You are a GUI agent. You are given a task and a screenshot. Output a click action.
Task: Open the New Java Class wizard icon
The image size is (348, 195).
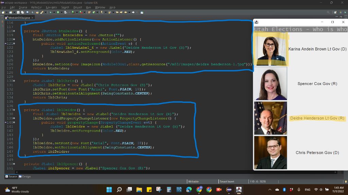tap(11, 12)
